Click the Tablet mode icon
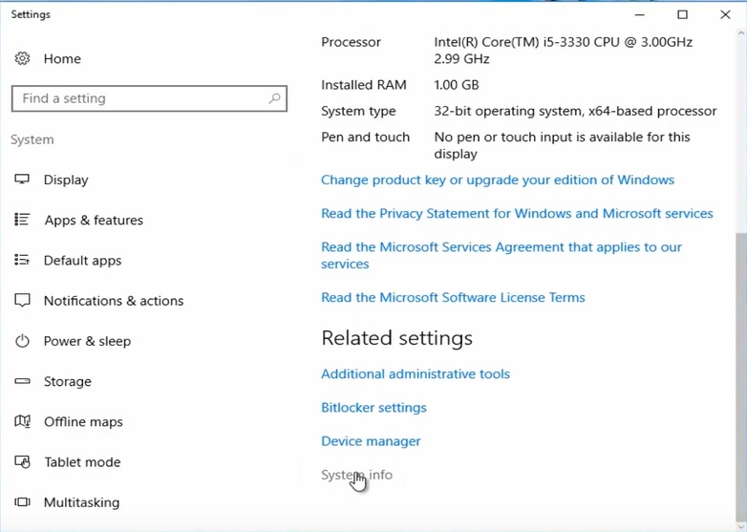This screenshot has height=532, width=747. click(x=22, y=462)
